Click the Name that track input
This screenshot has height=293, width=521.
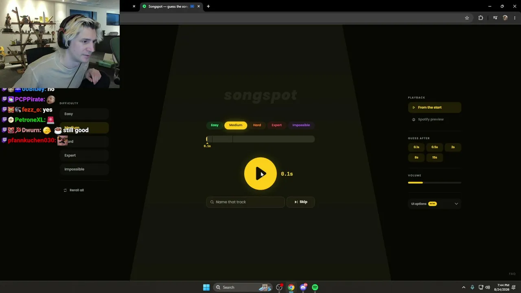tap(245, 202)
